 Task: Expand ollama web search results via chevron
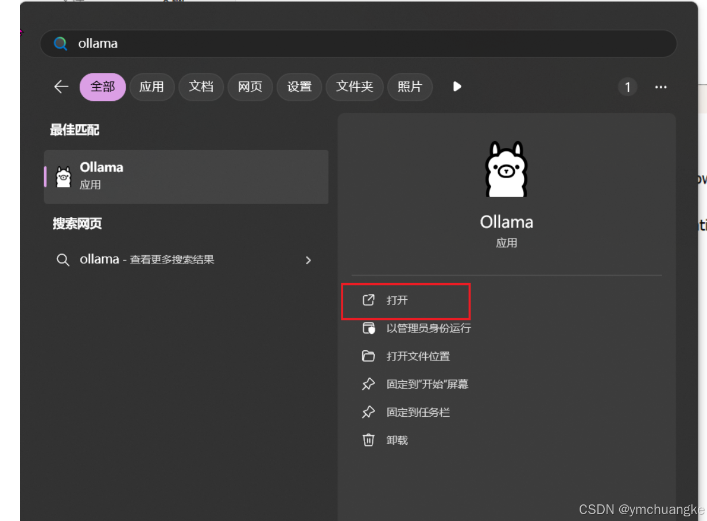click(x=308, y=260)
